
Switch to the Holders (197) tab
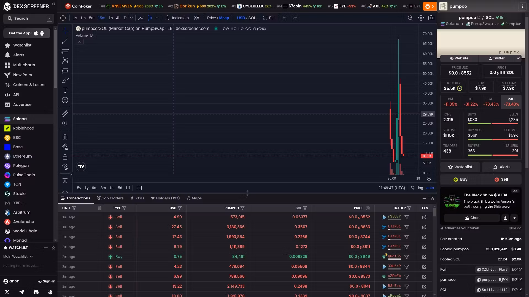click(x=165, y=198)
